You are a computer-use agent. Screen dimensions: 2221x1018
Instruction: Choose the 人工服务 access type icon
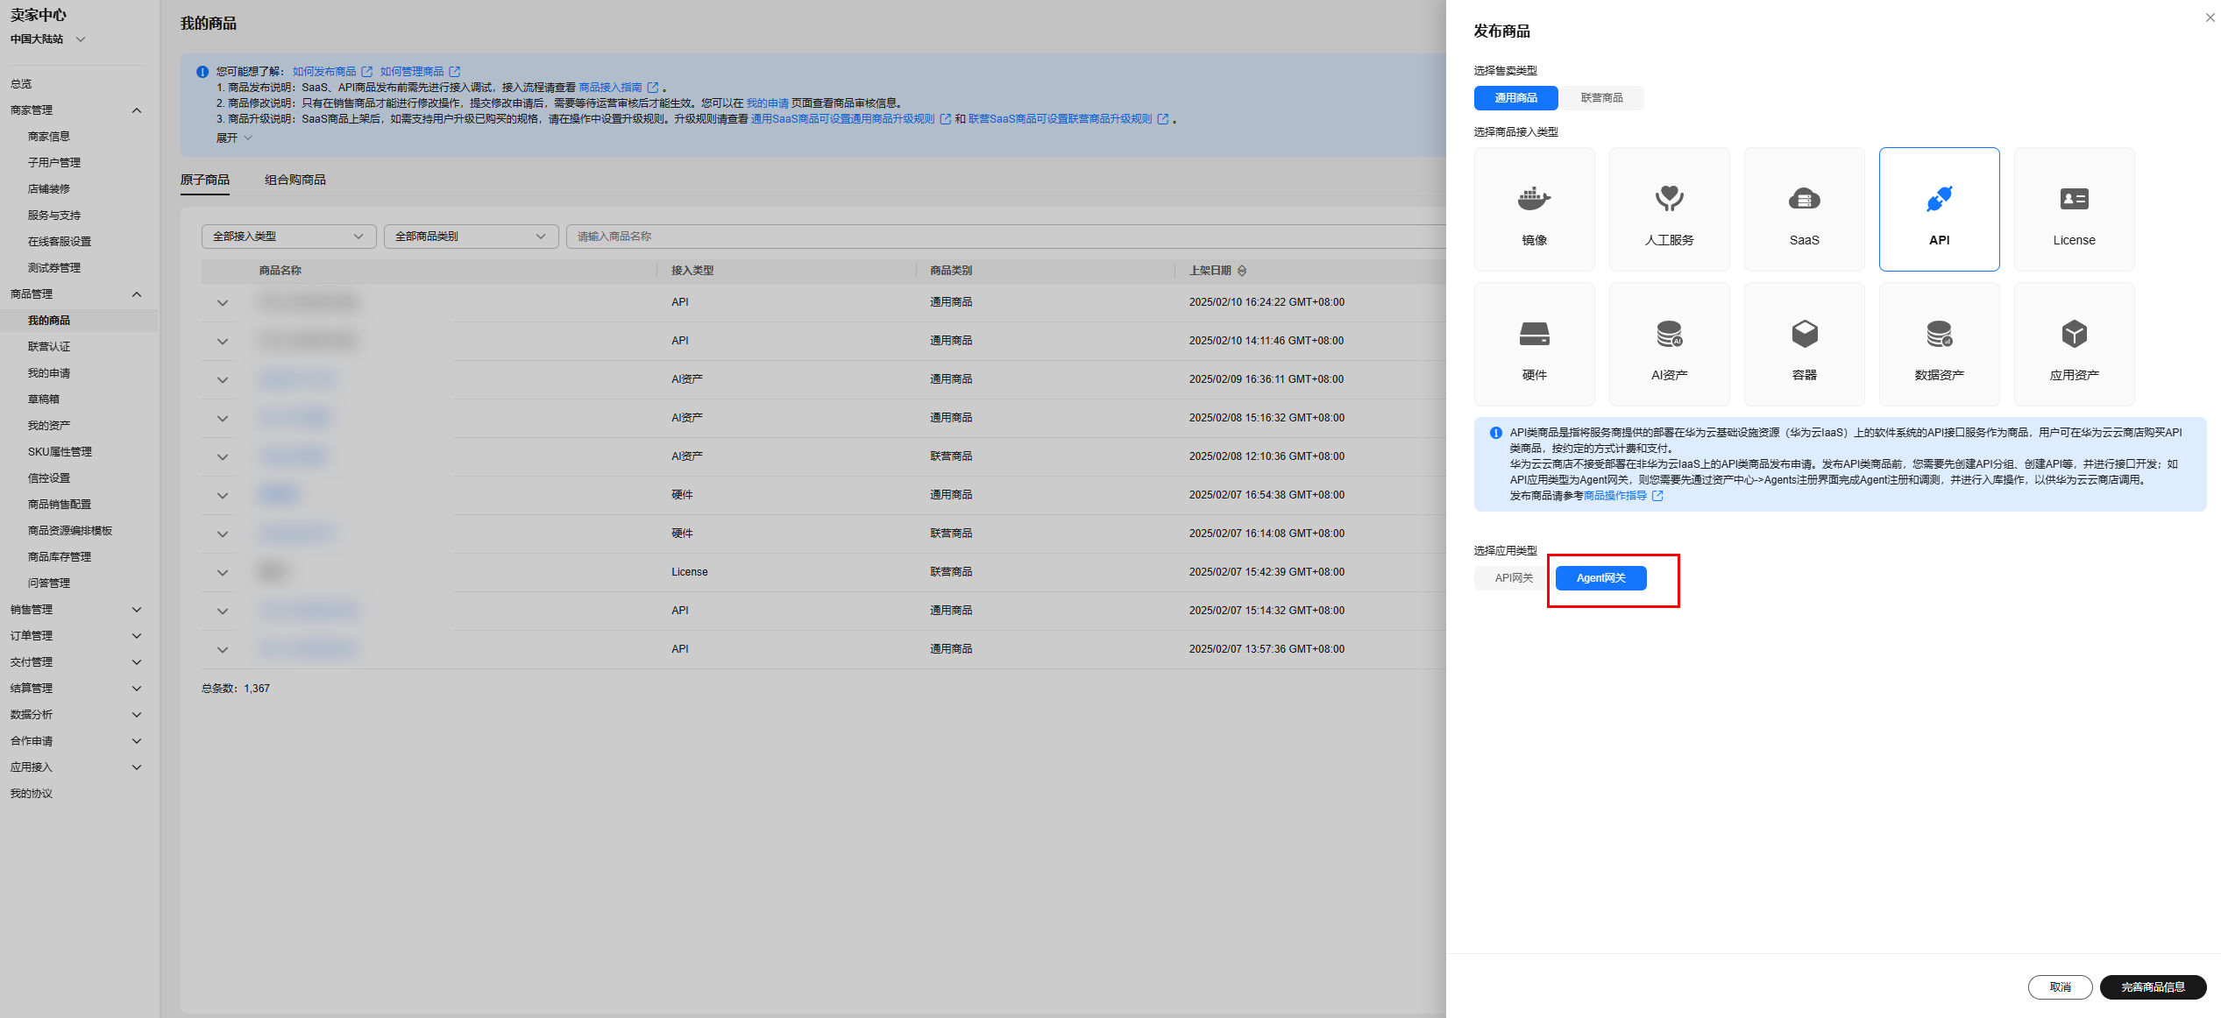pos(1669,209)
